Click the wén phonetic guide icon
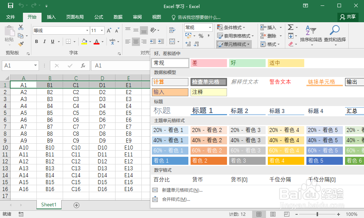This screenshot has height=218, width=364. coord(112,42)
